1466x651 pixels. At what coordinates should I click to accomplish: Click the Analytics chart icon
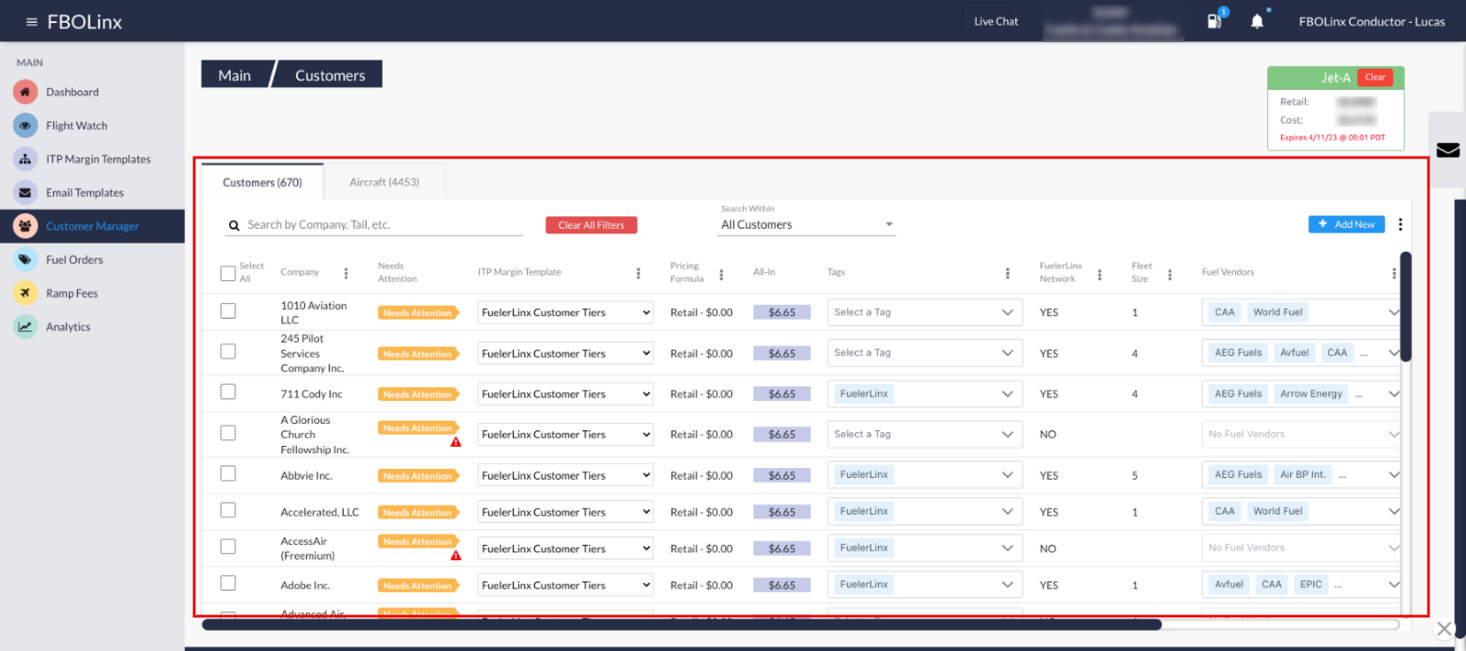tap(26, 326)
